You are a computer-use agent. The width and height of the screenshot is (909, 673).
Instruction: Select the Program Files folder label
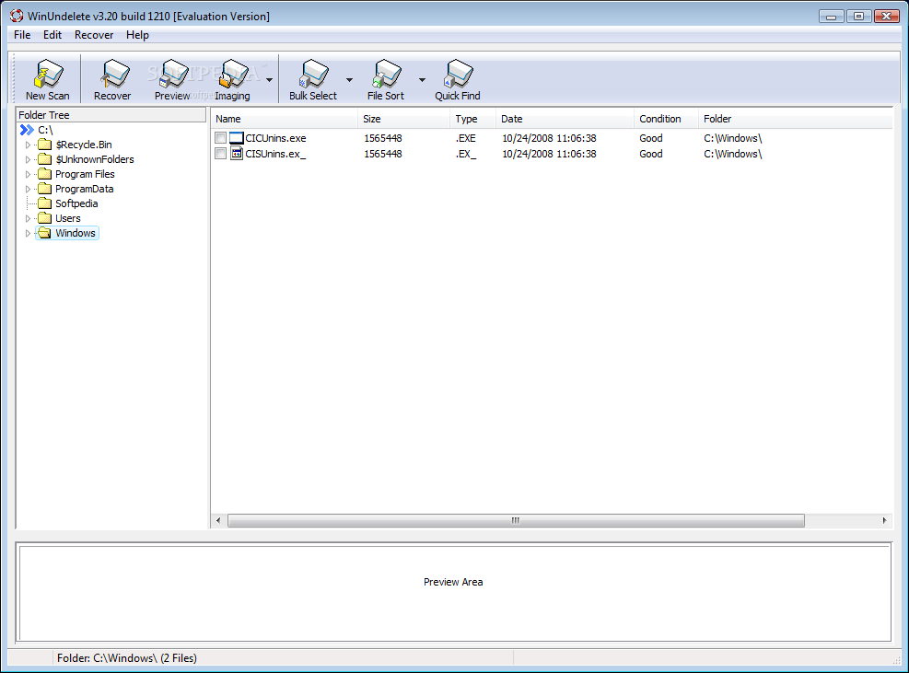point(85,174)
